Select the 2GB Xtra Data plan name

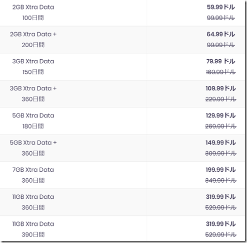coord(33,7)
